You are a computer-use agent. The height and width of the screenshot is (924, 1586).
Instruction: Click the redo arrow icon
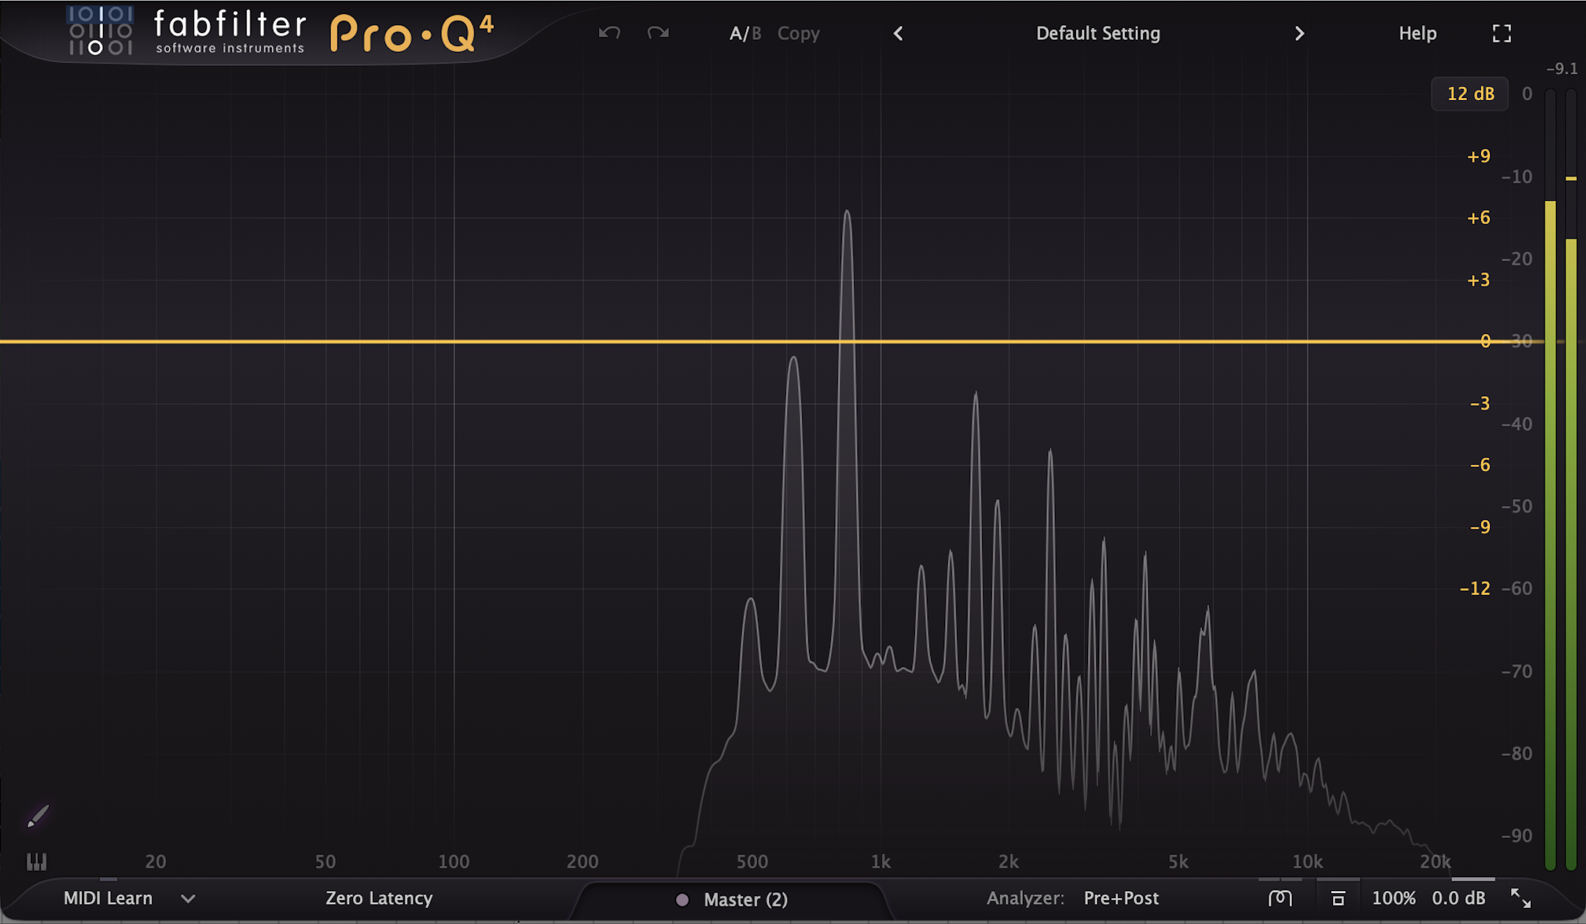658,33
